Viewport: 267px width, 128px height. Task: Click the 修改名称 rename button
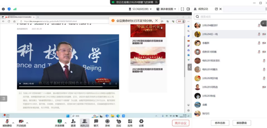coord(220,123)
